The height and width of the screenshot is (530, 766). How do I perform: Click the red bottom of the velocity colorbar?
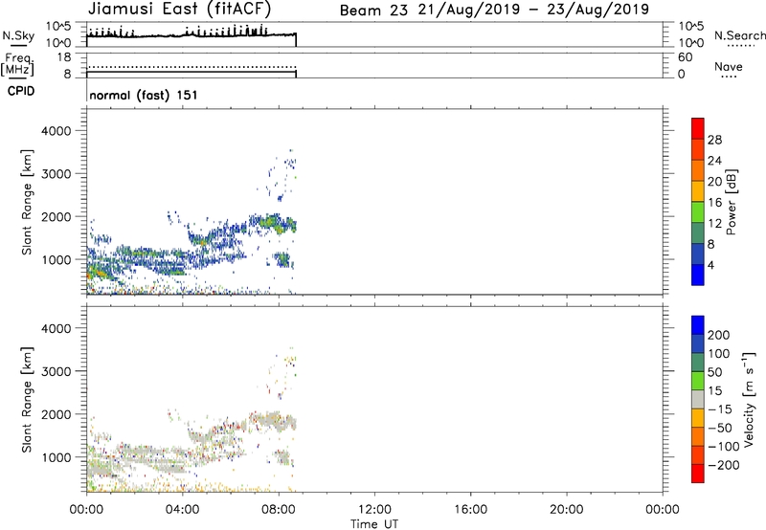[698, 474]
